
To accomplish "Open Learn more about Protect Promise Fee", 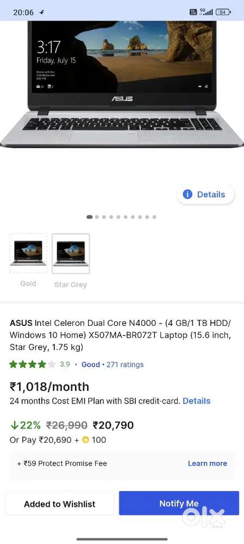I will click(207, 463).
